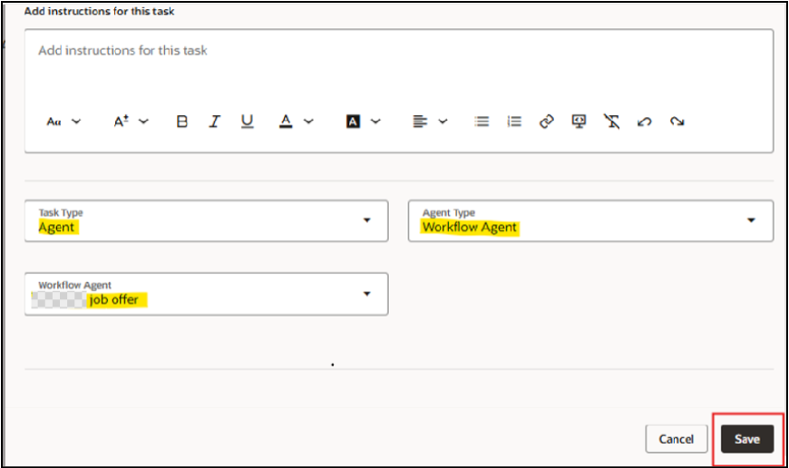Clear text formatting

(612, 122)
